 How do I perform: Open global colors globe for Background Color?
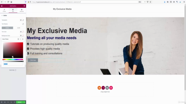point(21,36)
